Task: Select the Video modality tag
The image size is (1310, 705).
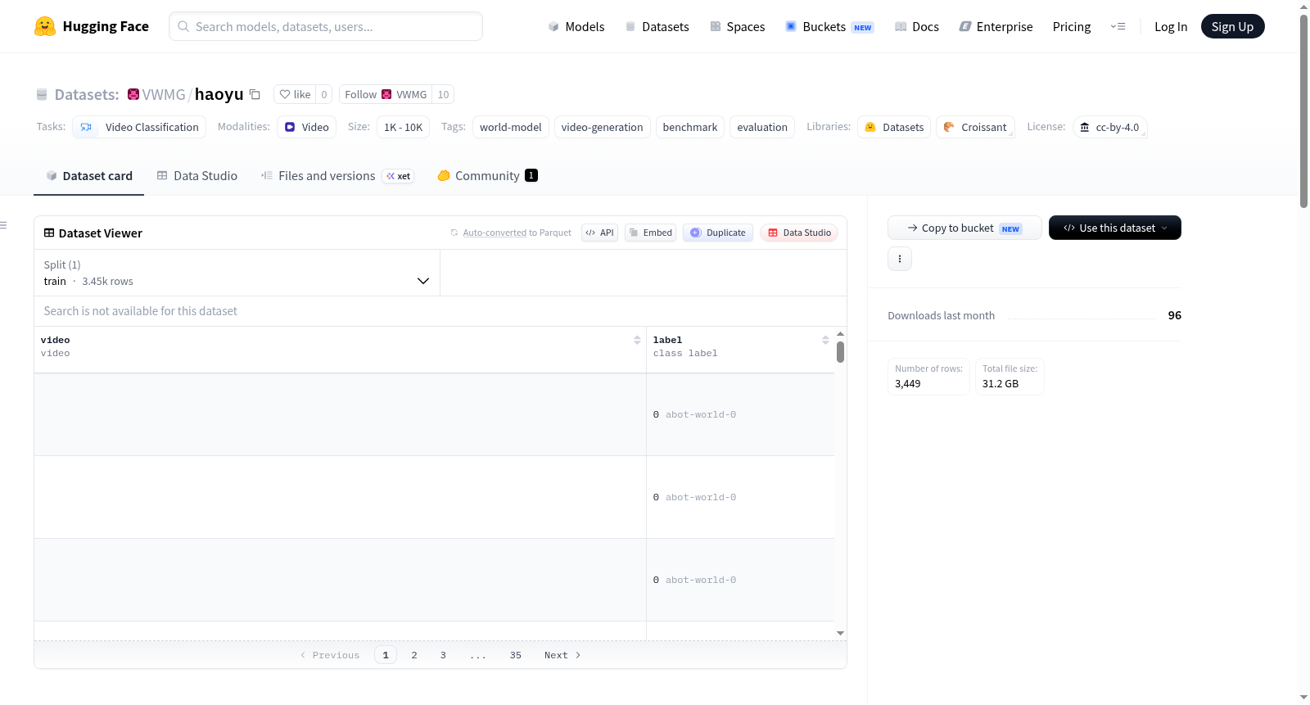Action: pos(306,127)
